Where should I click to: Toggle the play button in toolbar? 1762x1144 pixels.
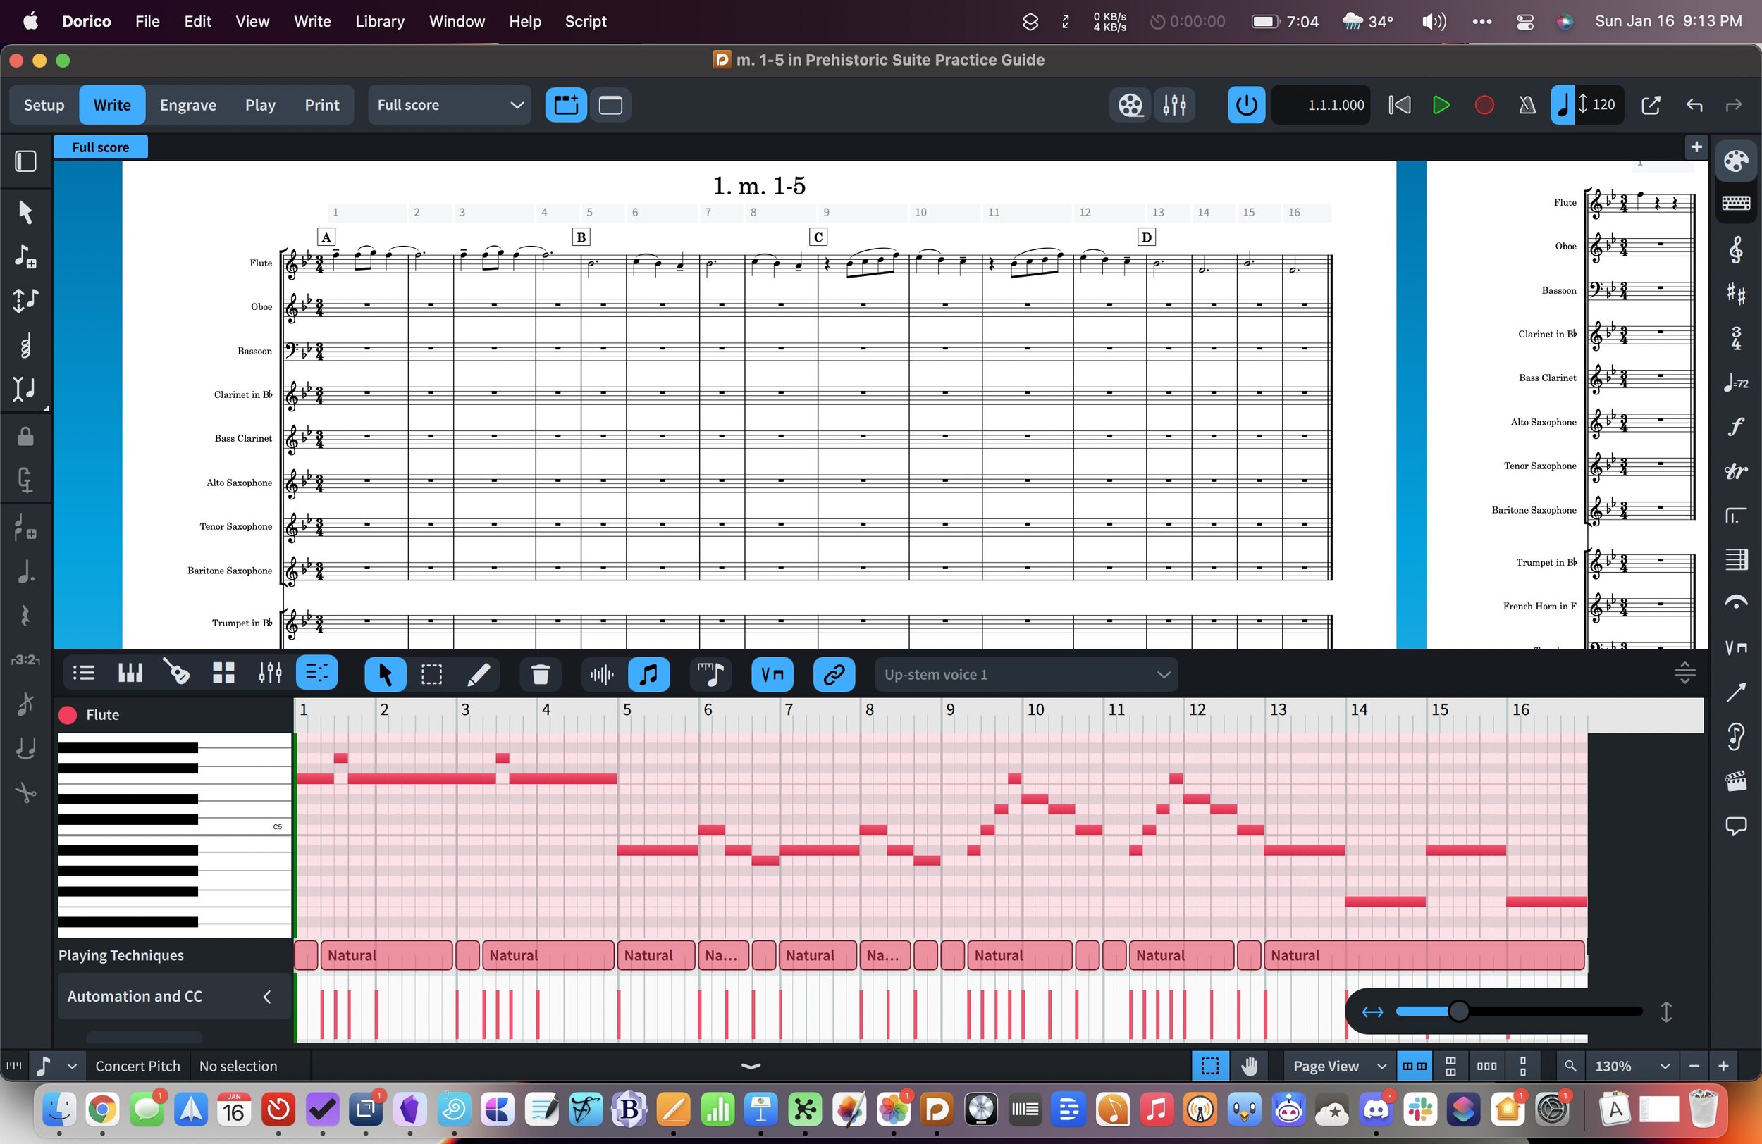[x=1441, y=105]
